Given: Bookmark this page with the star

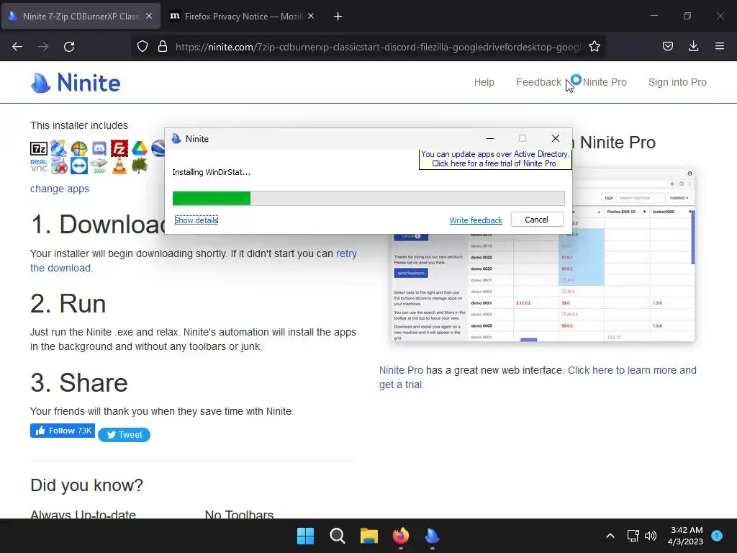Looking at the screenshot, I should click(594, 47).
